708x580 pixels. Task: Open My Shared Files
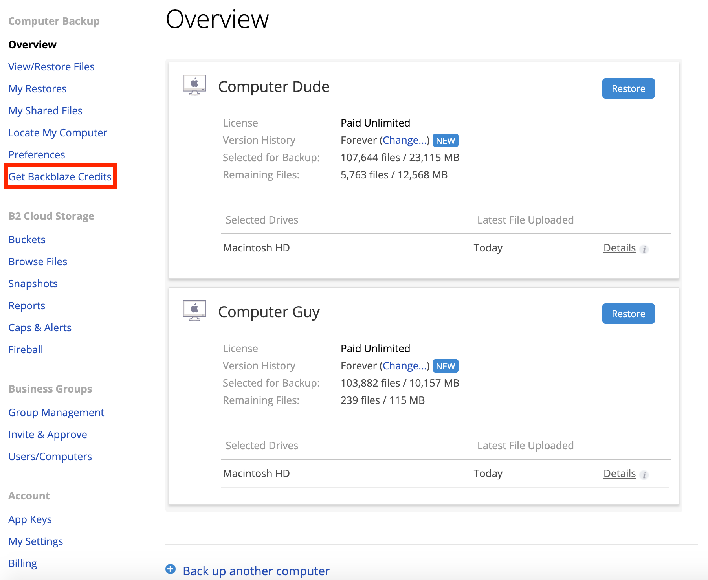[46, 111]
